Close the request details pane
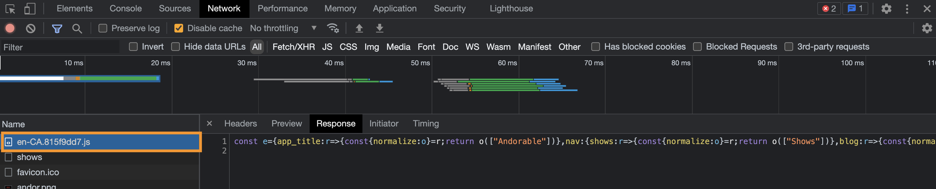This screenshot has width=936, height=189. [x=209, y=123]
